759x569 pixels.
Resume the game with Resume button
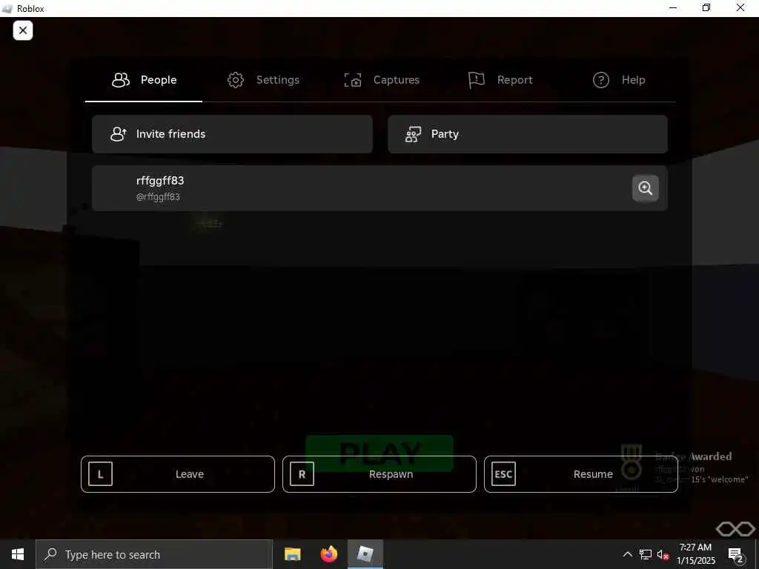pos(581,474)
